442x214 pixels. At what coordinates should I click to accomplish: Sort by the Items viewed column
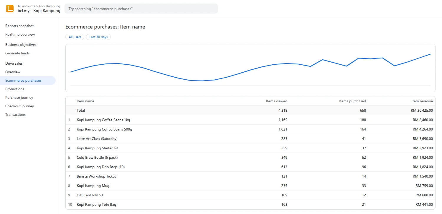click(276, 101)
